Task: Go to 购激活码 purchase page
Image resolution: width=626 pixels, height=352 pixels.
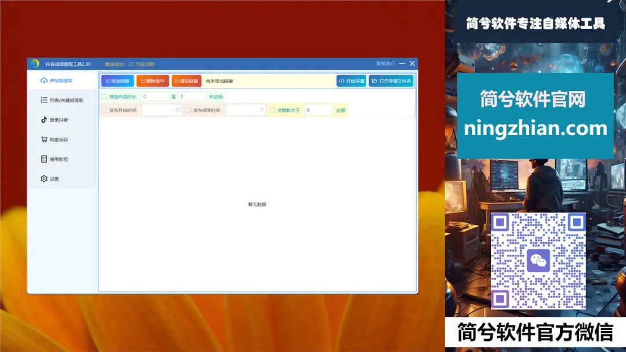Action: pyautogui.click(x=54, y=140)
